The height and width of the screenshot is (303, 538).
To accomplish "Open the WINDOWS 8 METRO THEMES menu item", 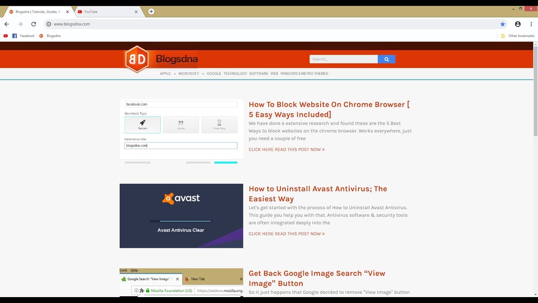I will [304, 74].
